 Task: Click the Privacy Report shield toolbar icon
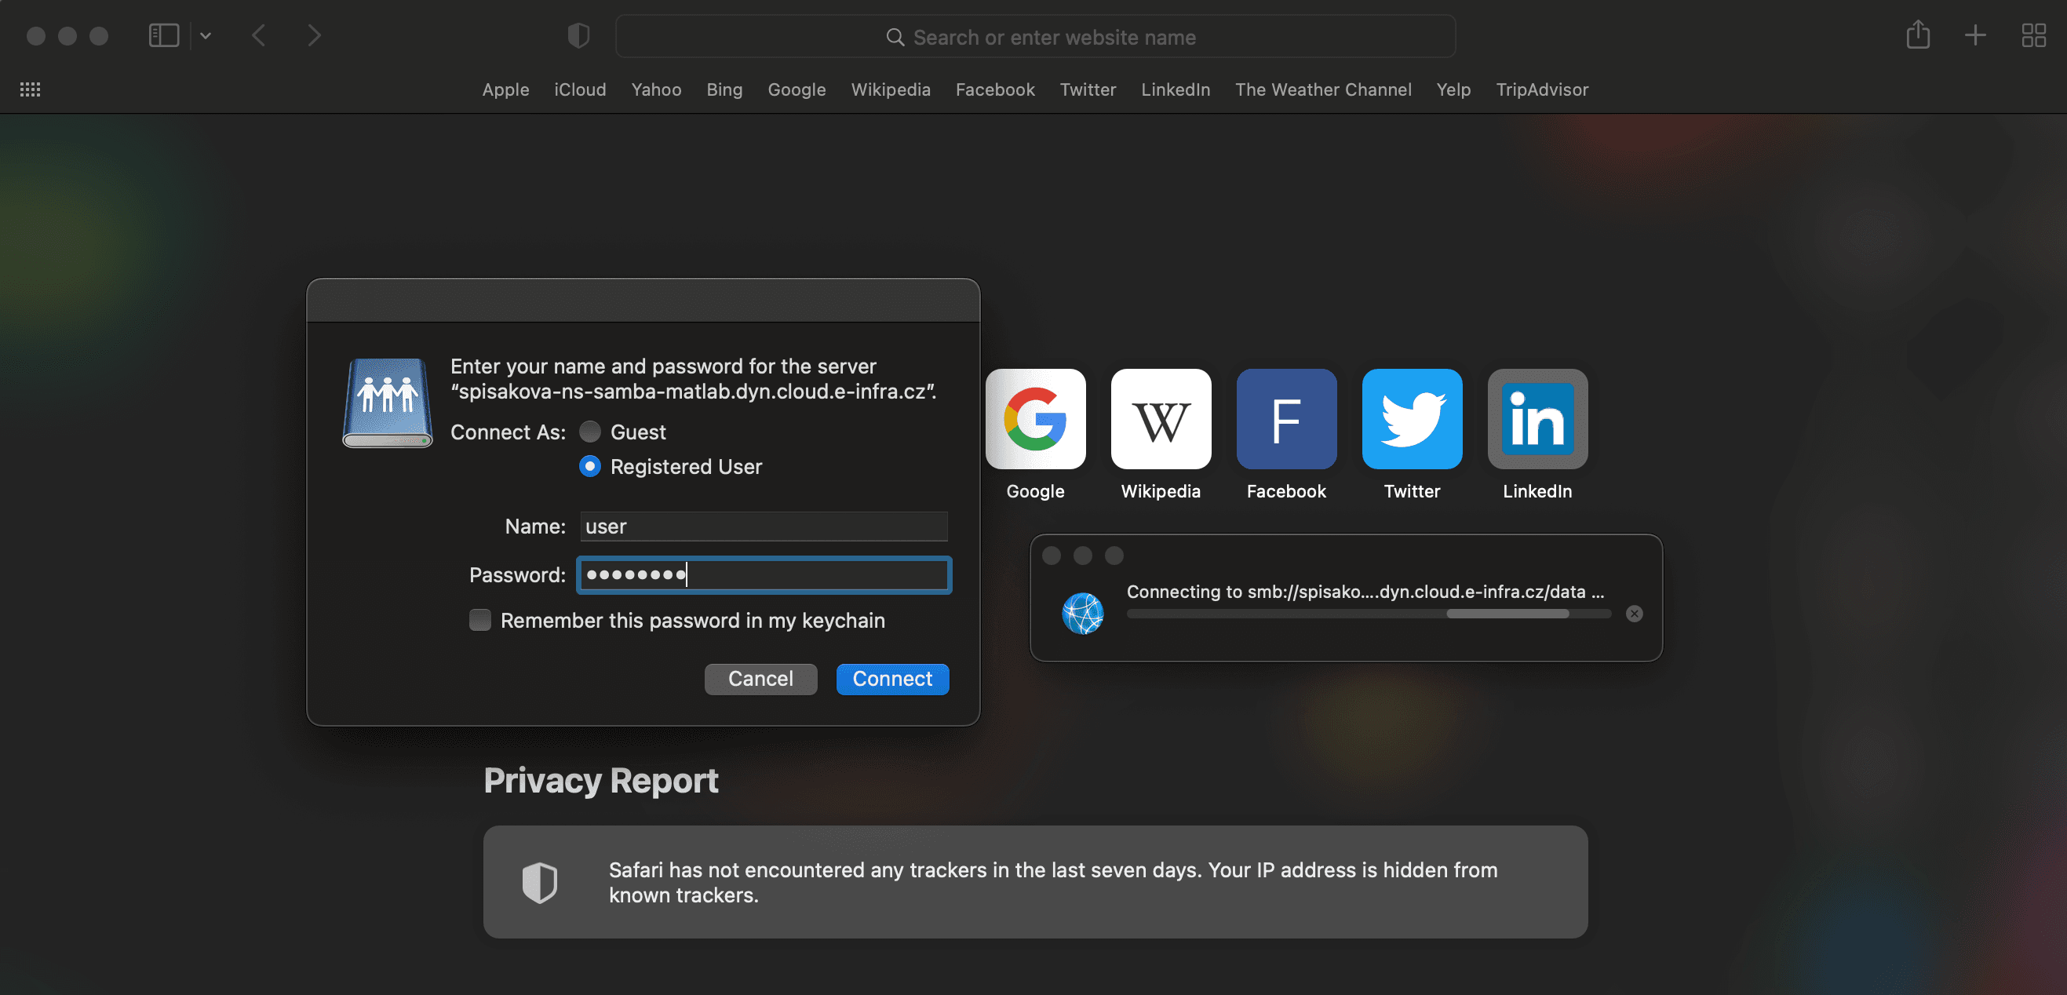tap(578, 35)
